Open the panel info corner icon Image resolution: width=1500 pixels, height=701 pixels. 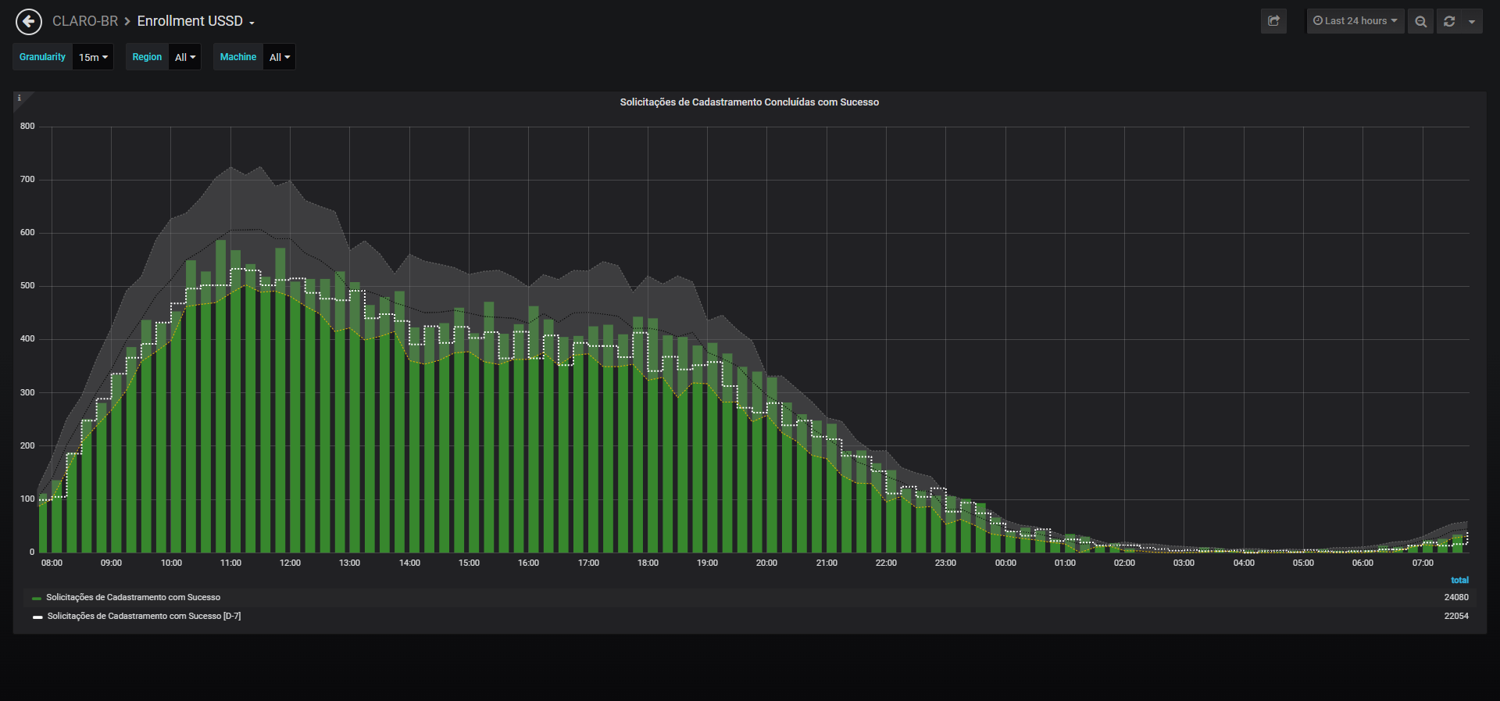click(x=20, y=98)
